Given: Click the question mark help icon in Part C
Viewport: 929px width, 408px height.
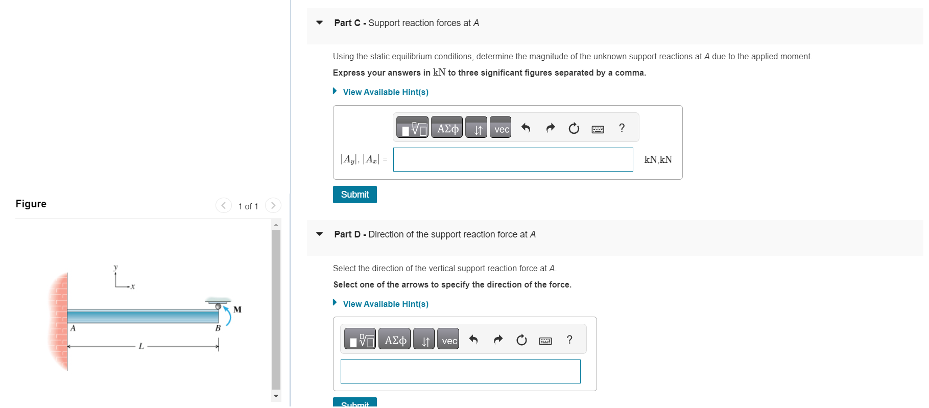Looking at the screenshot, I should (x=622, y=128).
